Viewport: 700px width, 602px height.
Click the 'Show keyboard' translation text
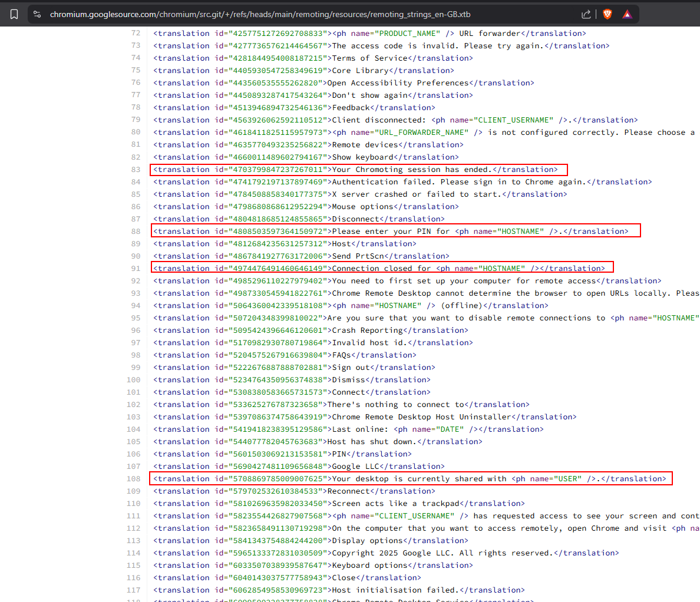tap(362, 157)
